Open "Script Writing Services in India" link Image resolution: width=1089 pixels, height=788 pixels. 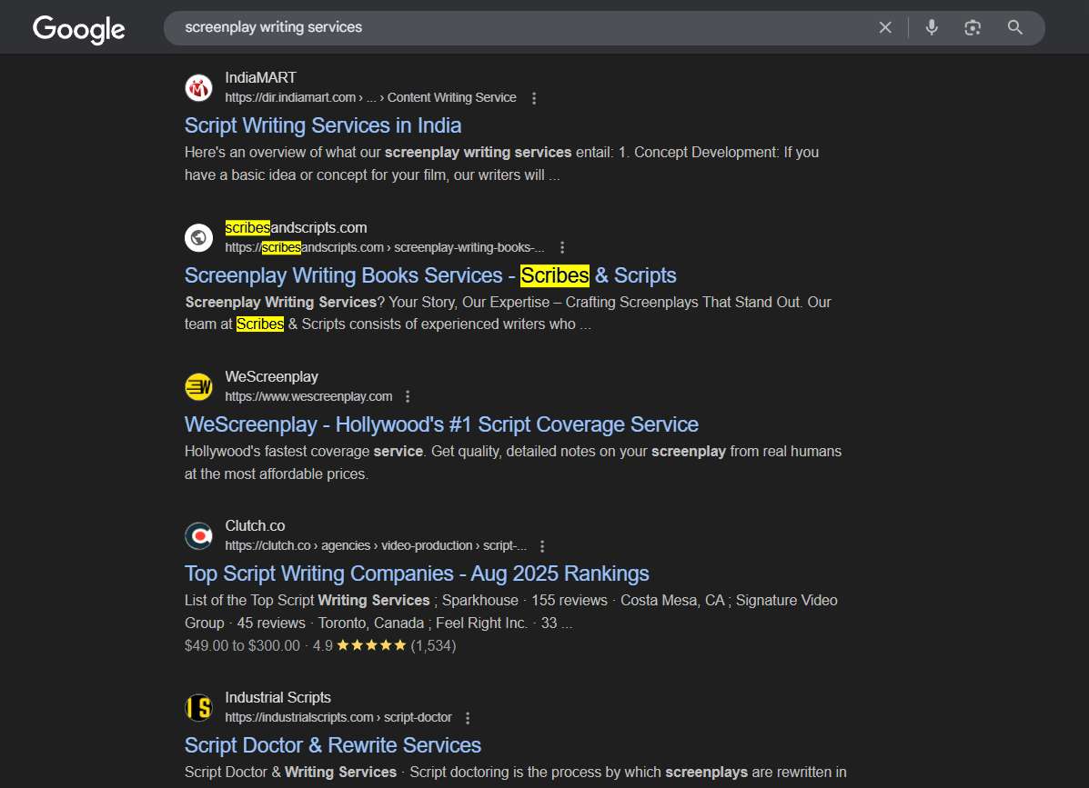(323, 125)
